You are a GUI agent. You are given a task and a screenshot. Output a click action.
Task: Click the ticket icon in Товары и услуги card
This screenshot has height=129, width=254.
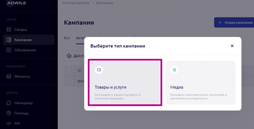99,70
